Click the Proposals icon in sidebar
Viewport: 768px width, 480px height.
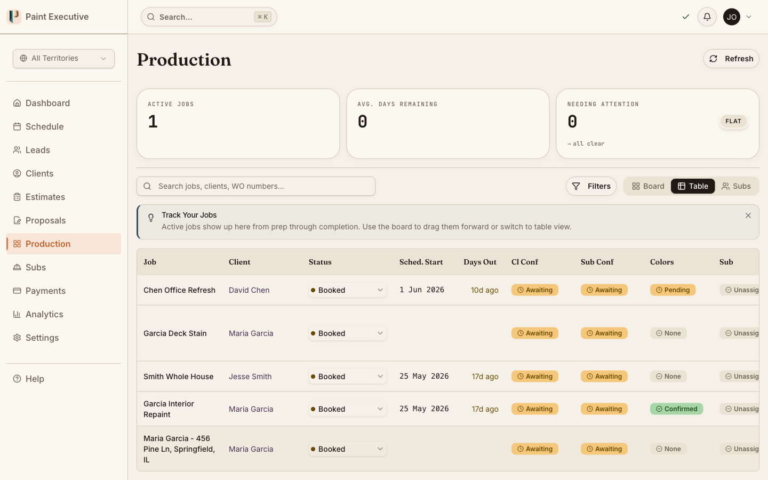pyautogui.click(x=17, y=220)
